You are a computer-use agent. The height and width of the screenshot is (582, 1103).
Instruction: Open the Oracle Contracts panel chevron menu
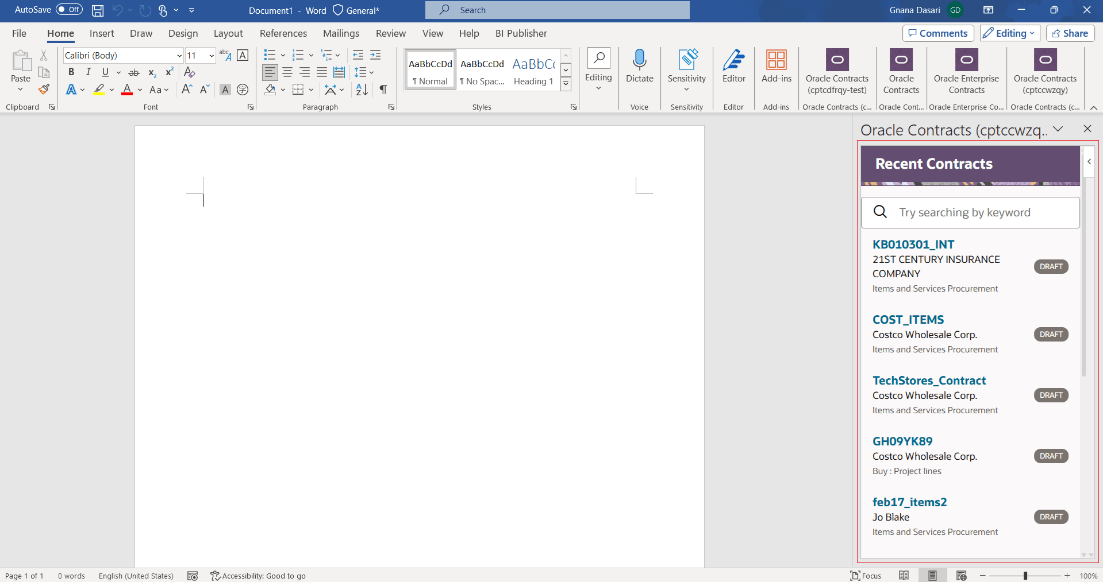1058,130
